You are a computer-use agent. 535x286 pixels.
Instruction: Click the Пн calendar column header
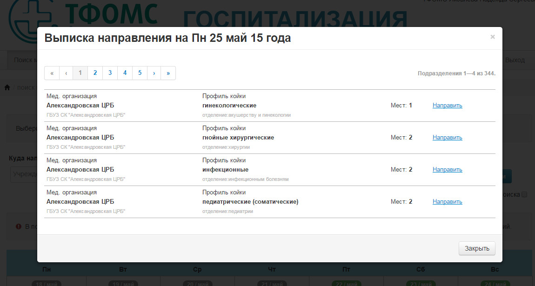(x=47, y=269)
